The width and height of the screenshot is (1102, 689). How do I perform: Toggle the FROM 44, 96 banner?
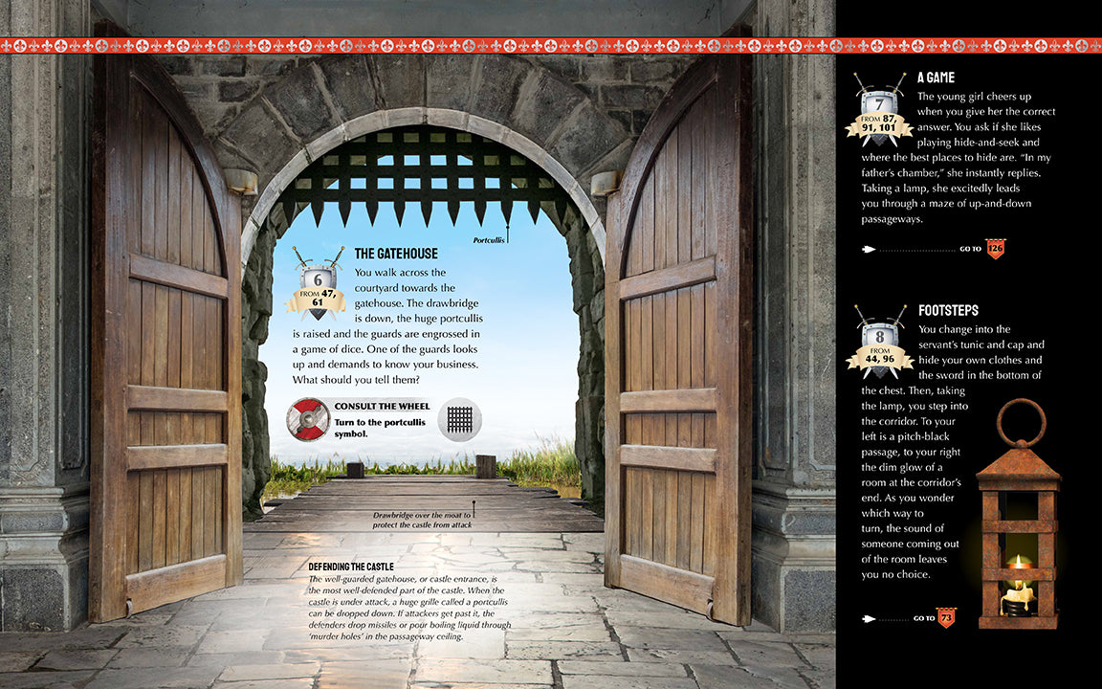[879, 356]
